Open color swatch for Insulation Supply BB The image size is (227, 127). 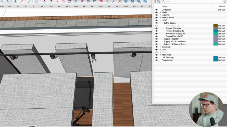coord(215,34)
